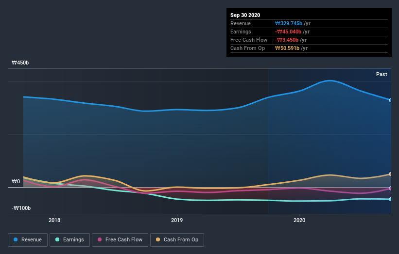Toggle the Earnings legend button
Viewport: 399px width, 254px height.
[x=69, y=240]
